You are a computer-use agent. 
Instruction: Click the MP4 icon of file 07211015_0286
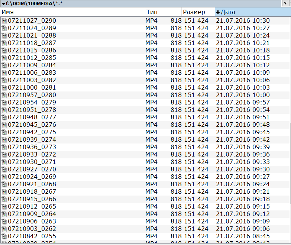(4, 51)
